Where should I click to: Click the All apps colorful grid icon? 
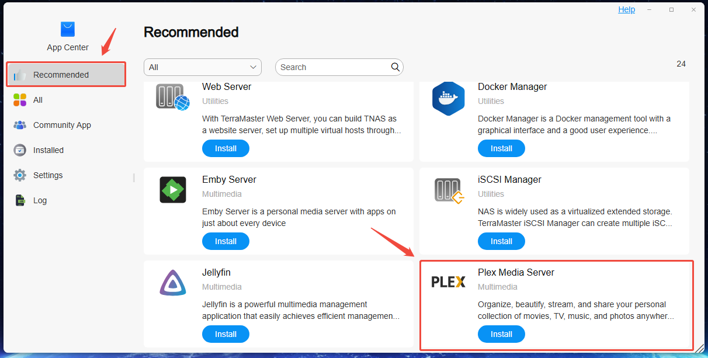[x=20, y=100]
